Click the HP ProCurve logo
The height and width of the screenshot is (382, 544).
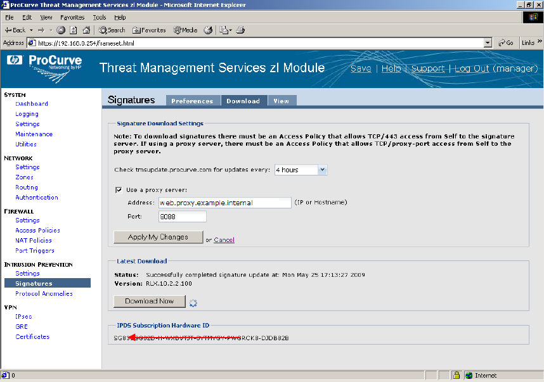(45, 68)
